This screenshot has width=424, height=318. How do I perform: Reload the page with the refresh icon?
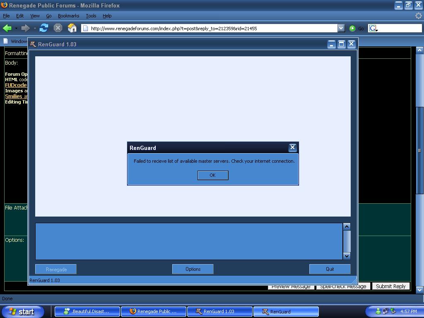44,28
